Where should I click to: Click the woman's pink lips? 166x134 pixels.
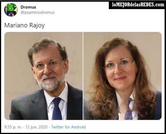click(x=120, y=79)
